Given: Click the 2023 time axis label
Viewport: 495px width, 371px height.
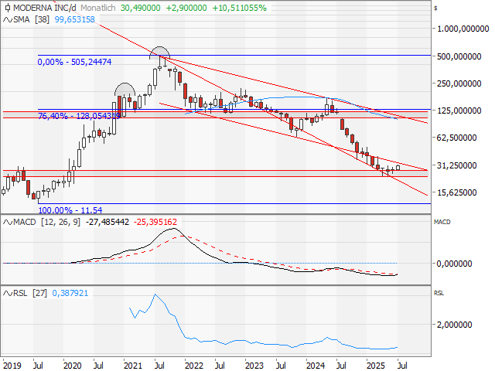Looking at the screenshot, I should [x=254, y=366].
